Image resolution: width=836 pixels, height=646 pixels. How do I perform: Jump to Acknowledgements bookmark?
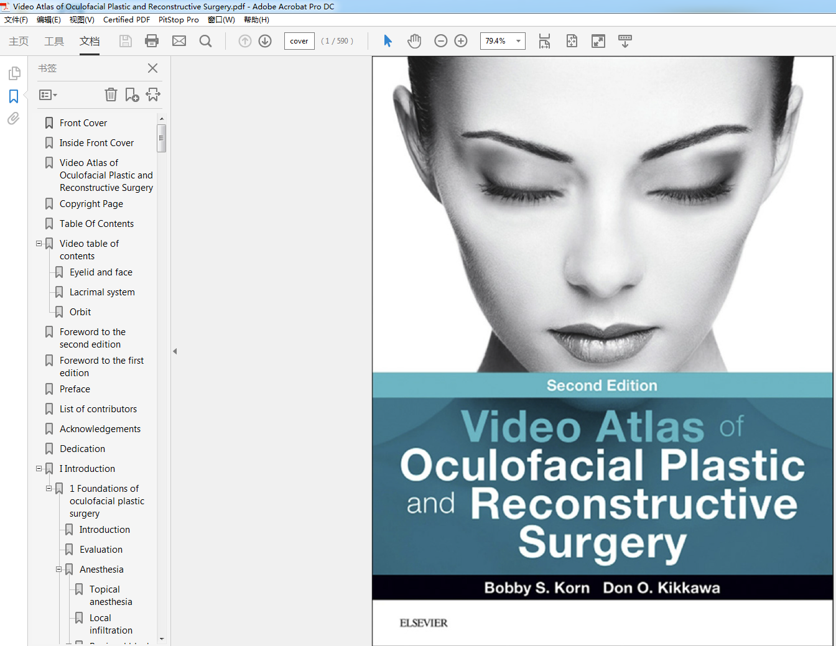[x=100, y=429]
